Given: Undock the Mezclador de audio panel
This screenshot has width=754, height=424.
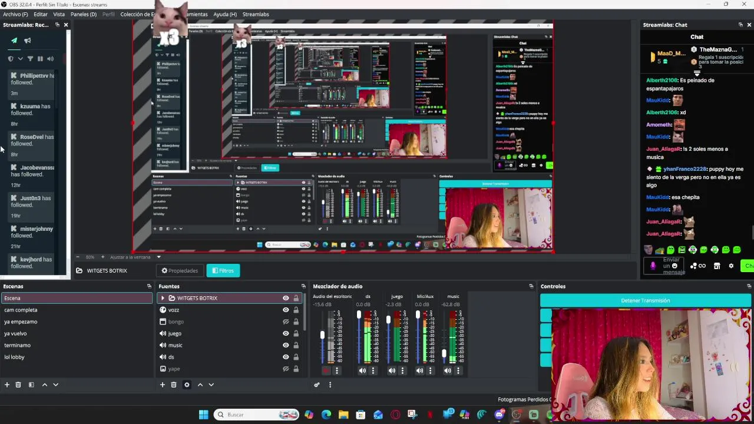Looking at the screenshot, I should (531, 286).
